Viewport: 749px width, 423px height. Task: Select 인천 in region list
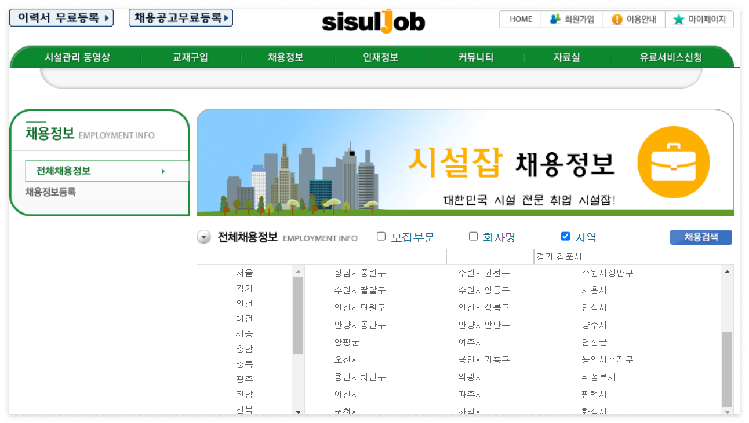[x=245, y=303]
